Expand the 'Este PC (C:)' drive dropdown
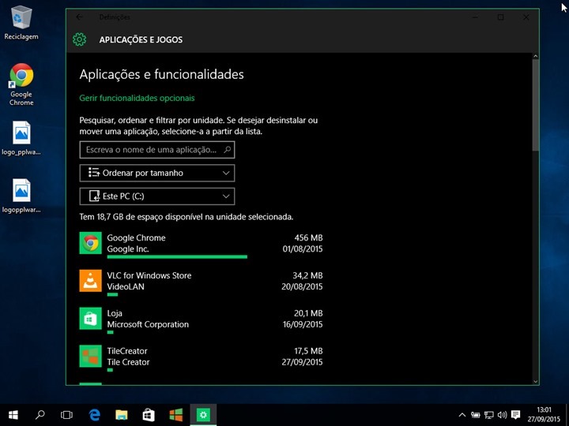Viewport: 569px width, 426px height. tap(157, 196)
